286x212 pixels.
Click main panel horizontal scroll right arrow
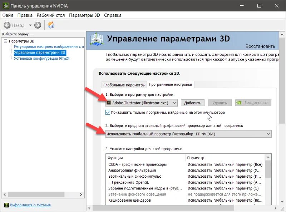click(x=275, y=208)
